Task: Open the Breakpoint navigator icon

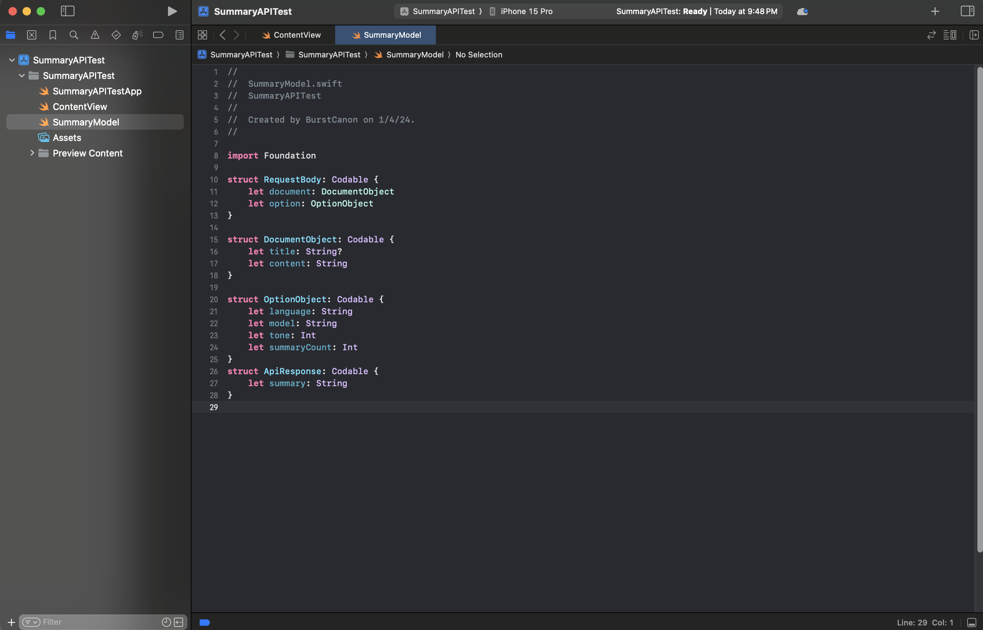Action: click(158, 35)
